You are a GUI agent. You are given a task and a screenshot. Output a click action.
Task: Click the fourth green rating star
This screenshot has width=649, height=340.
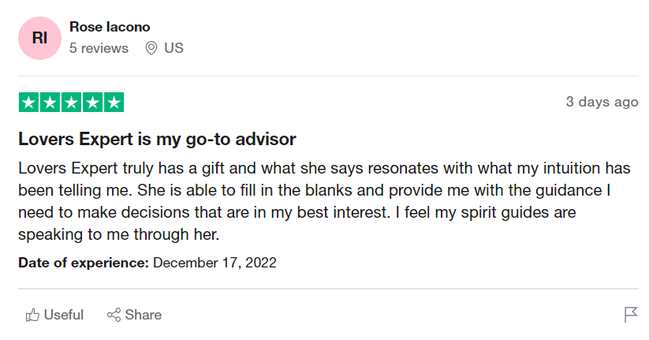[x=93, y=103]
